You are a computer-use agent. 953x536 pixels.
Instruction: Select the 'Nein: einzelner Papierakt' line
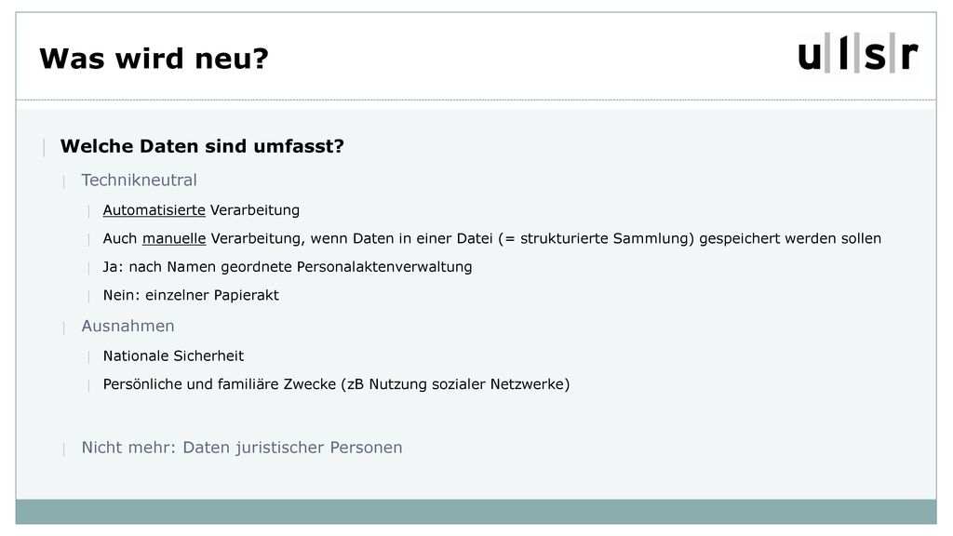pos(191,295)
